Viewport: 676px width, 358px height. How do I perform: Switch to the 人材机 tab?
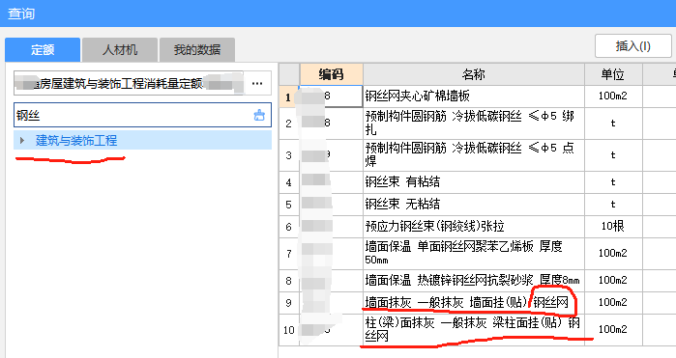tap(119, 50)
